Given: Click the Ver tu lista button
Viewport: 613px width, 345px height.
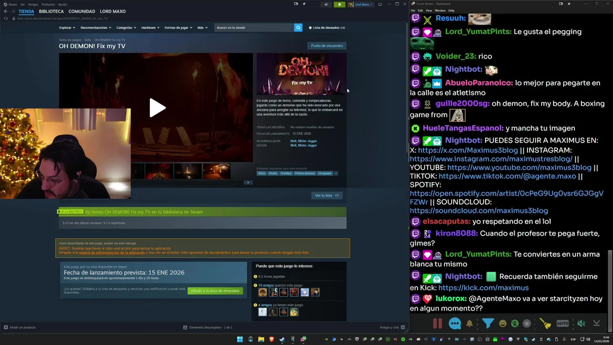Looking at the screenshot, I should coord(327,195).
